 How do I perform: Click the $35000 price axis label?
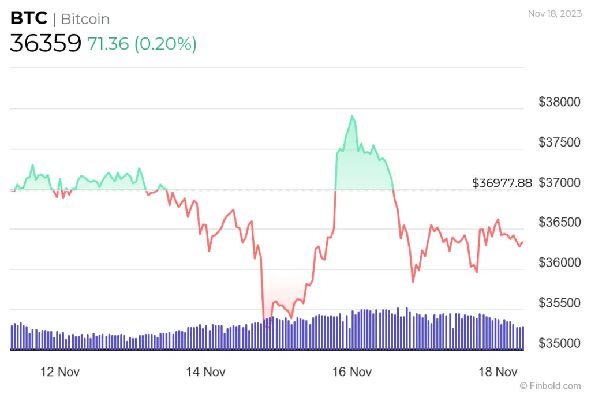click(x=559, y=343)
